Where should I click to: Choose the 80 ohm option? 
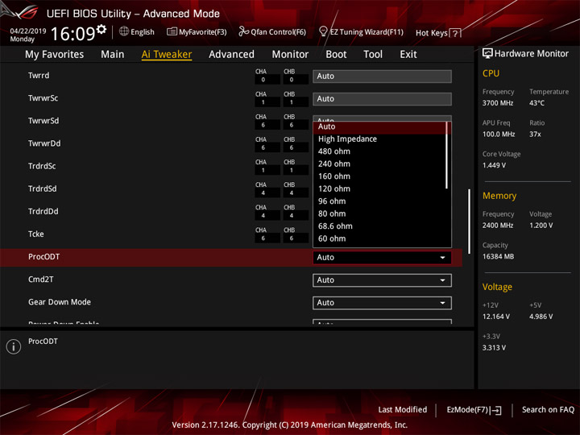tap(380, 213)
